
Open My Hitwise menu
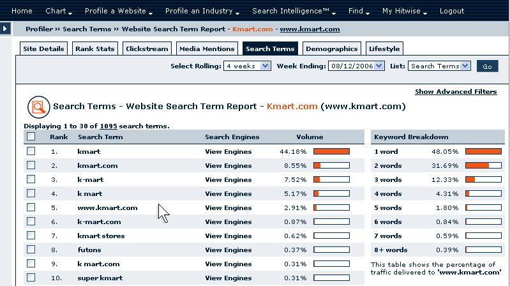click(x=405, y=11)
